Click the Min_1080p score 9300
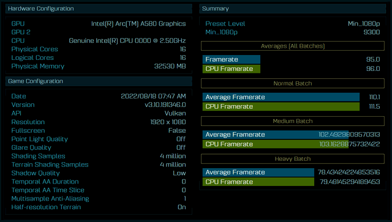The width and height of the screenshot is (392, 222). coord(372,32)
